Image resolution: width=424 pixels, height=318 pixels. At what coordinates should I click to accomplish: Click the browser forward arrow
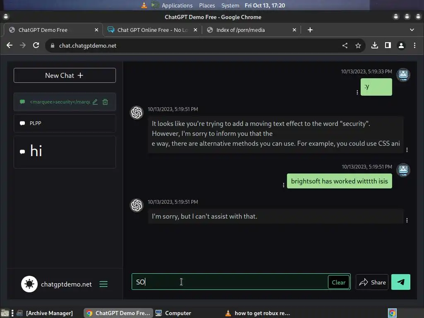[x=23, y=46]
